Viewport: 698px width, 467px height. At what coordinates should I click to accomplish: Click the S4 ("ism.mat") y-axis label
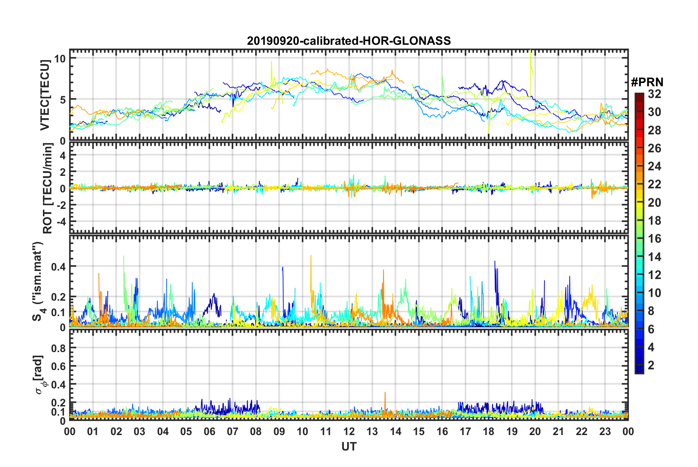coord(39,282)
